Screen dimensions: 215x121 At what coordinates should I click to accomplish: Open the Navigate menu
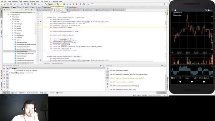15,1
